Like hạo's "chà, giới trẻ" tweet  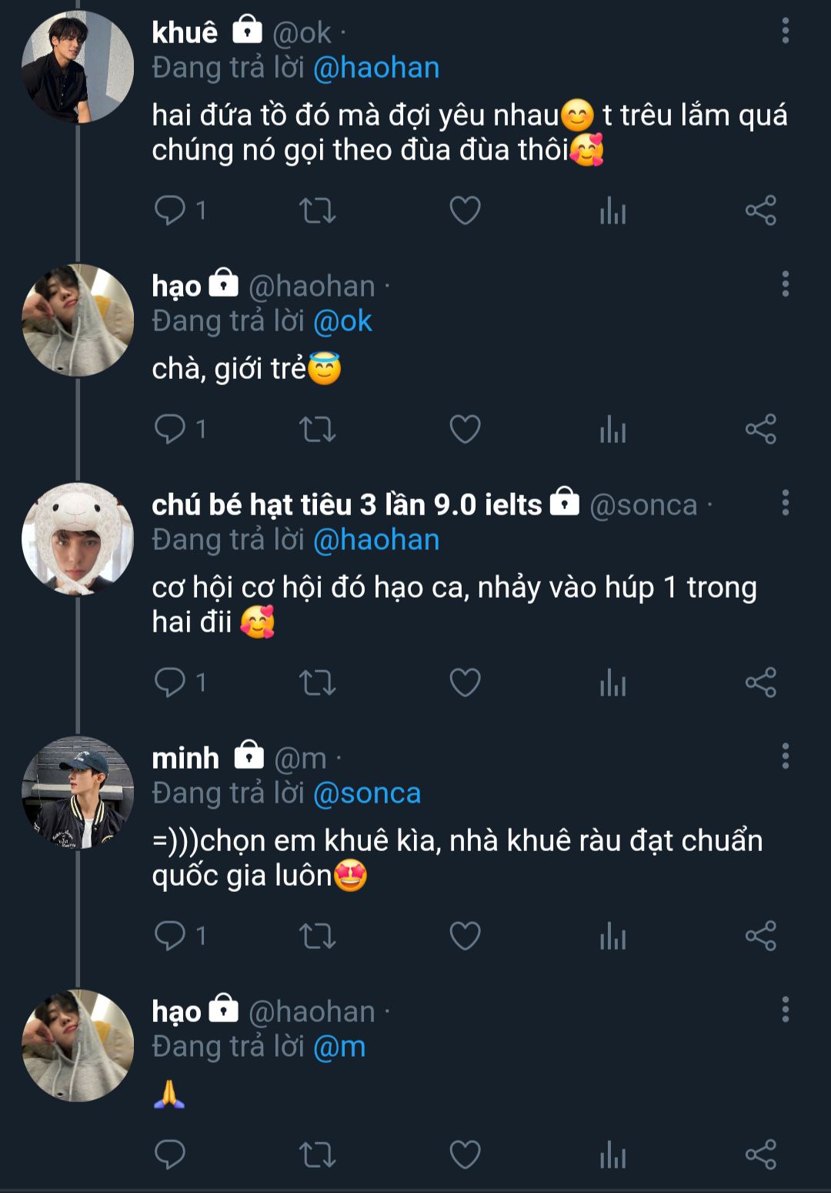tap(465, 429)
